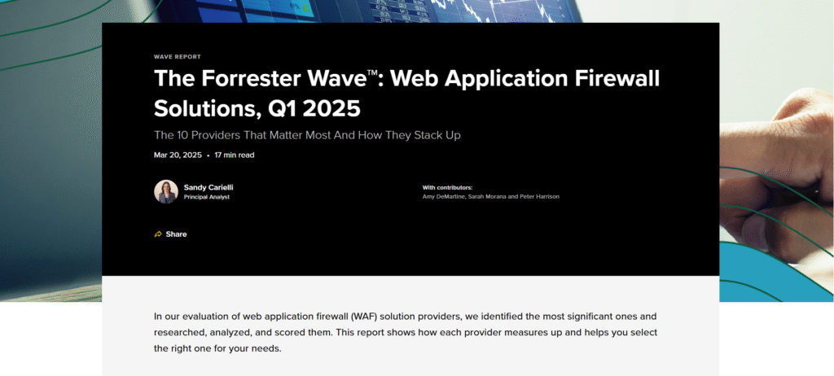
Task: Click the Principal Analyst title text
Action: (207, 197)
